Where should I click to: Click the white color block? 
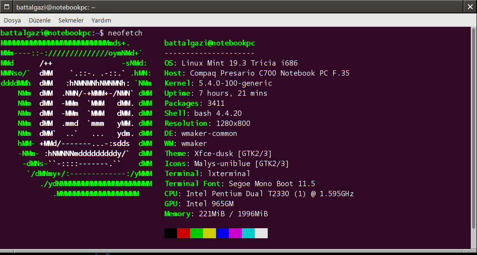(261, 233)
